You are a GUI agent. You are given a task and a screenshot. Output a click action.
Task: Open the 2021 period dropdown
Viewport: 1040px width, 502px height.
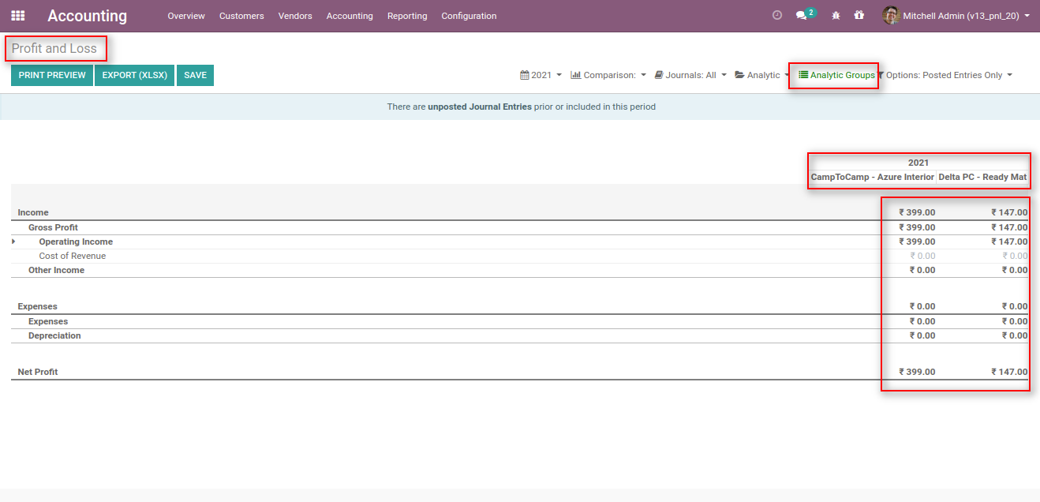pos(541,74)
